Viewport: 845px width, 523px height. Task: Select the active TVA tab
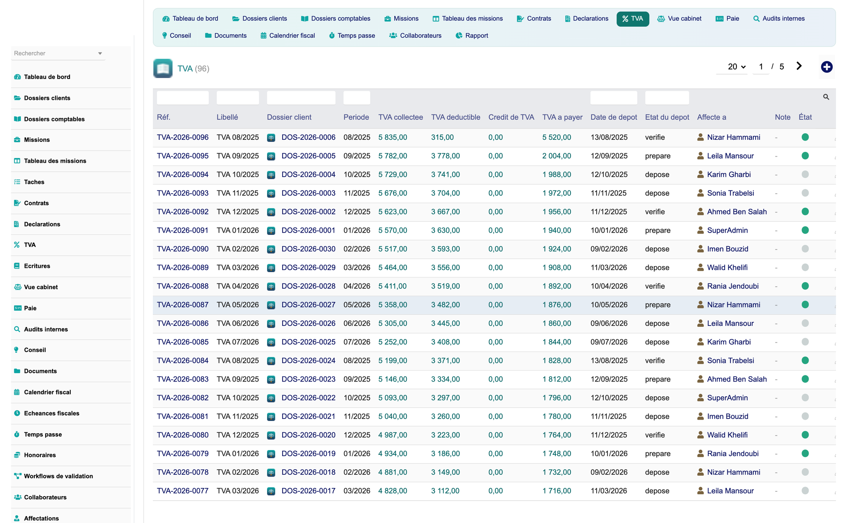[633, 19]
